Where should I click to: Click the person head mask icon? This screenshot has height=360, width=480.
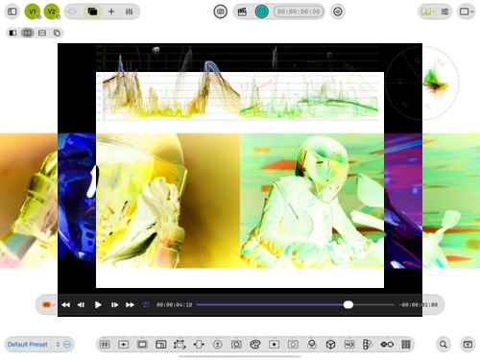tap(312, 345)
